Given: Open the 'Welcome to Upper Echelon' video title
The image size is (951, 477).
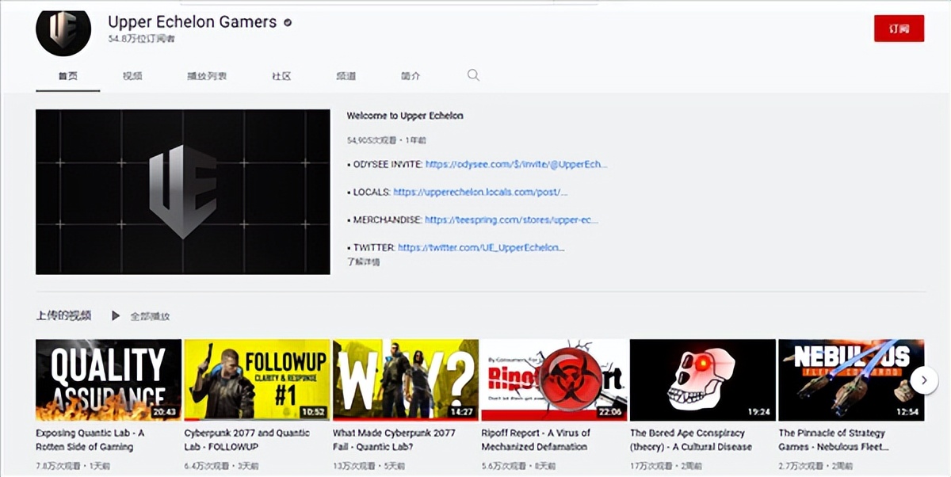Looking at the screenshot, I should 405,116.
